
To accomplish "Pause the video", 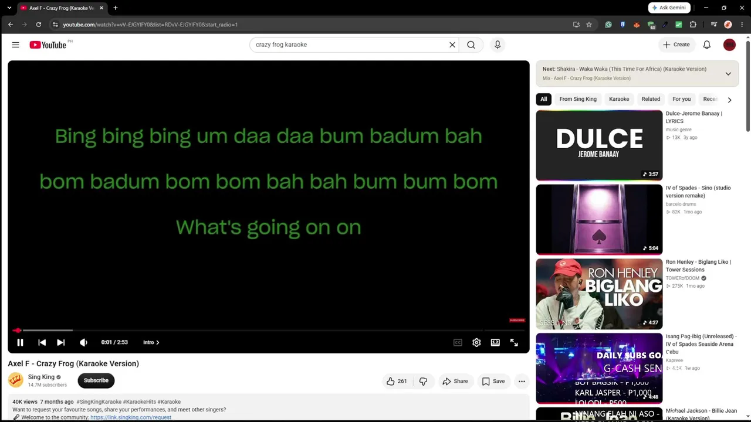I will (x=20, y=342).
